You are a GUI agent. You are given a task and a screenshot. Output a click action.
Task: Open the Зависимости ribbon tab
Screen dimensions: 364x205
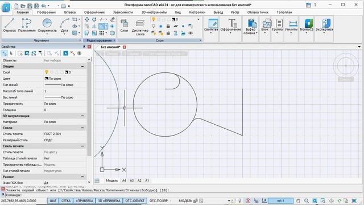[x=123, y=12]
